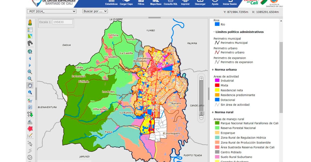Open the POT 2014_ dropdown
Image resolution: width=311 pixels, height=162 pixels.
52,11
